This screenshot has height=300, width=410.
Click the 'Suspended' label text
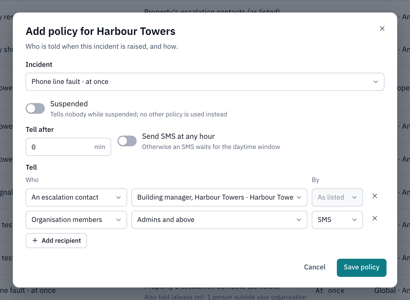[69, 104]
